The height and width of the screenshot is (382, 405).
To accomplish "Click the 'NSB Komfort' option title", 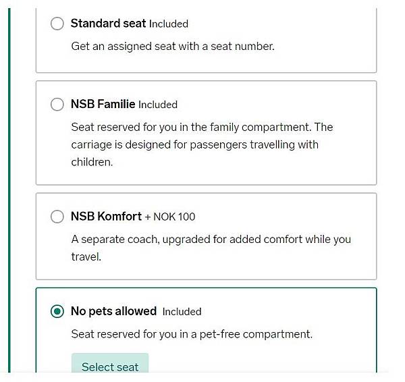I will [106, 217].
